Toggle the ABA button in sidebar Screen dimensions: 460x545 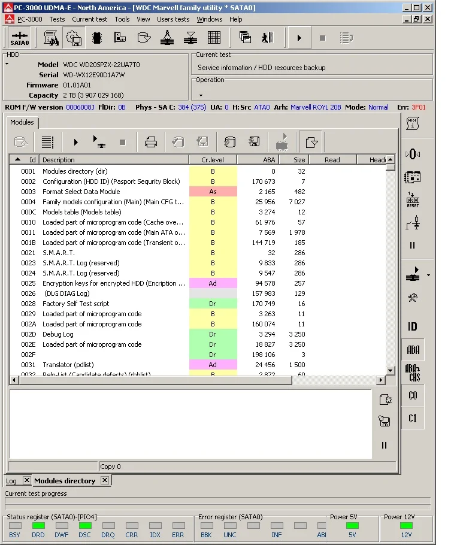[413, 350]
